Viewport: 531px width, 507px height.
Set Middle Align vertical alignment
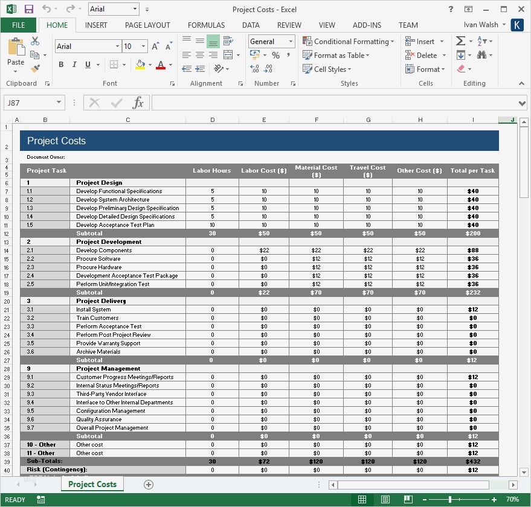pos(200,41)
